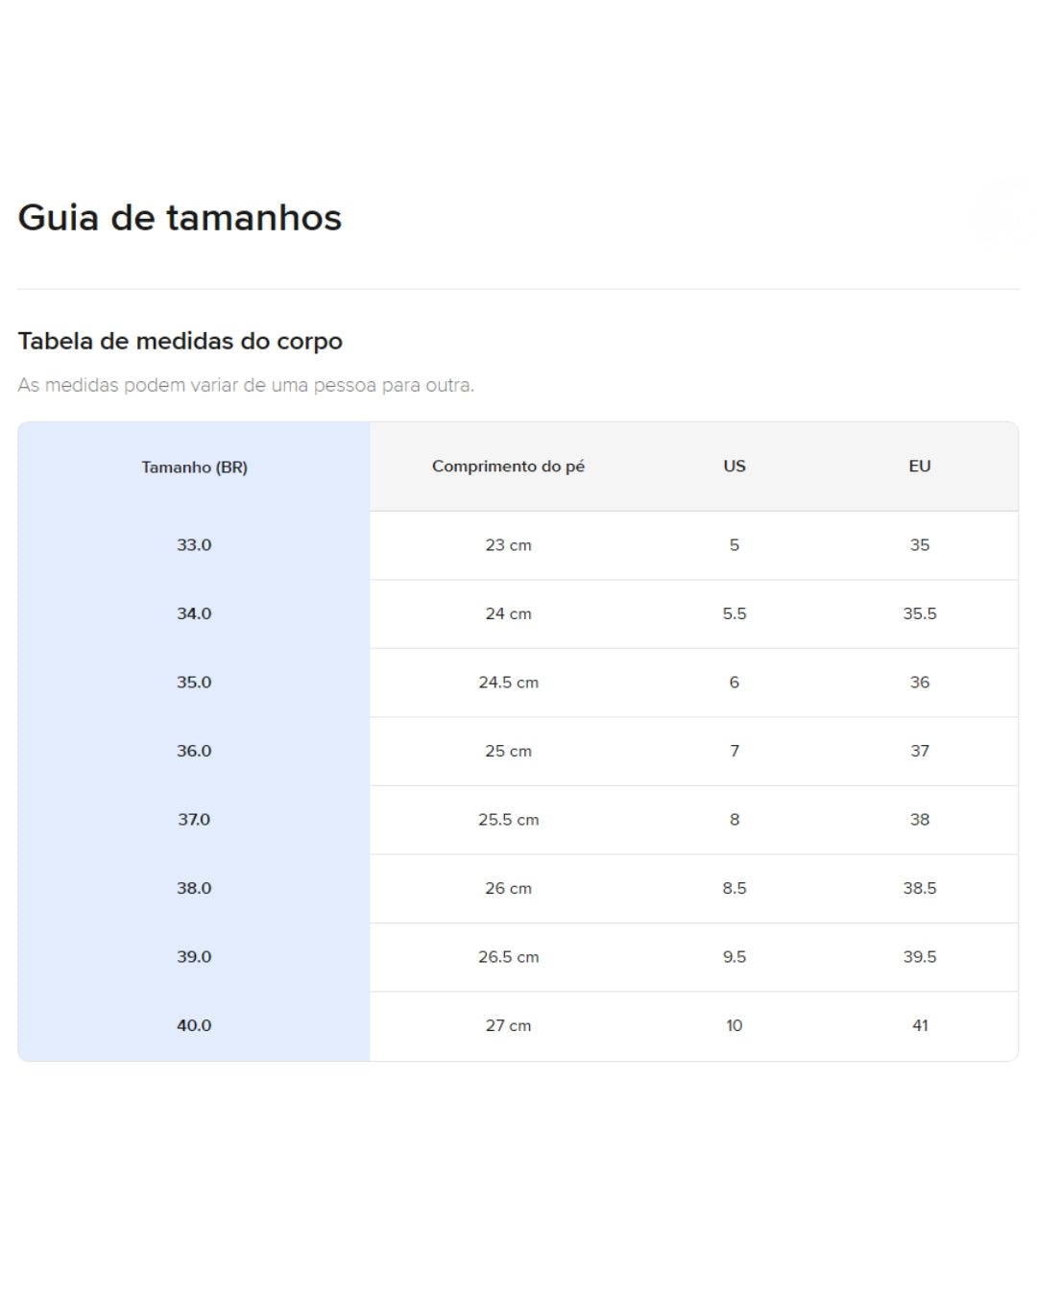Select BR size 39.0 cell
Viewport: 1037px width, 1296px height.
point(194,957)
